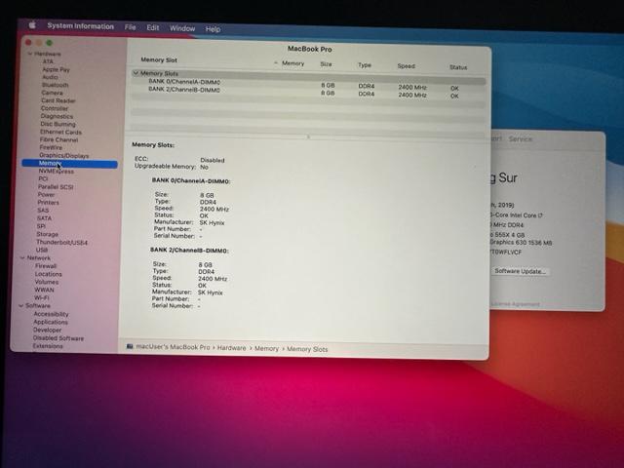Select Thunderbolt/USB4 in the sidebar
624x468 pixels.
pyautogui.click(x=61, y=242)
